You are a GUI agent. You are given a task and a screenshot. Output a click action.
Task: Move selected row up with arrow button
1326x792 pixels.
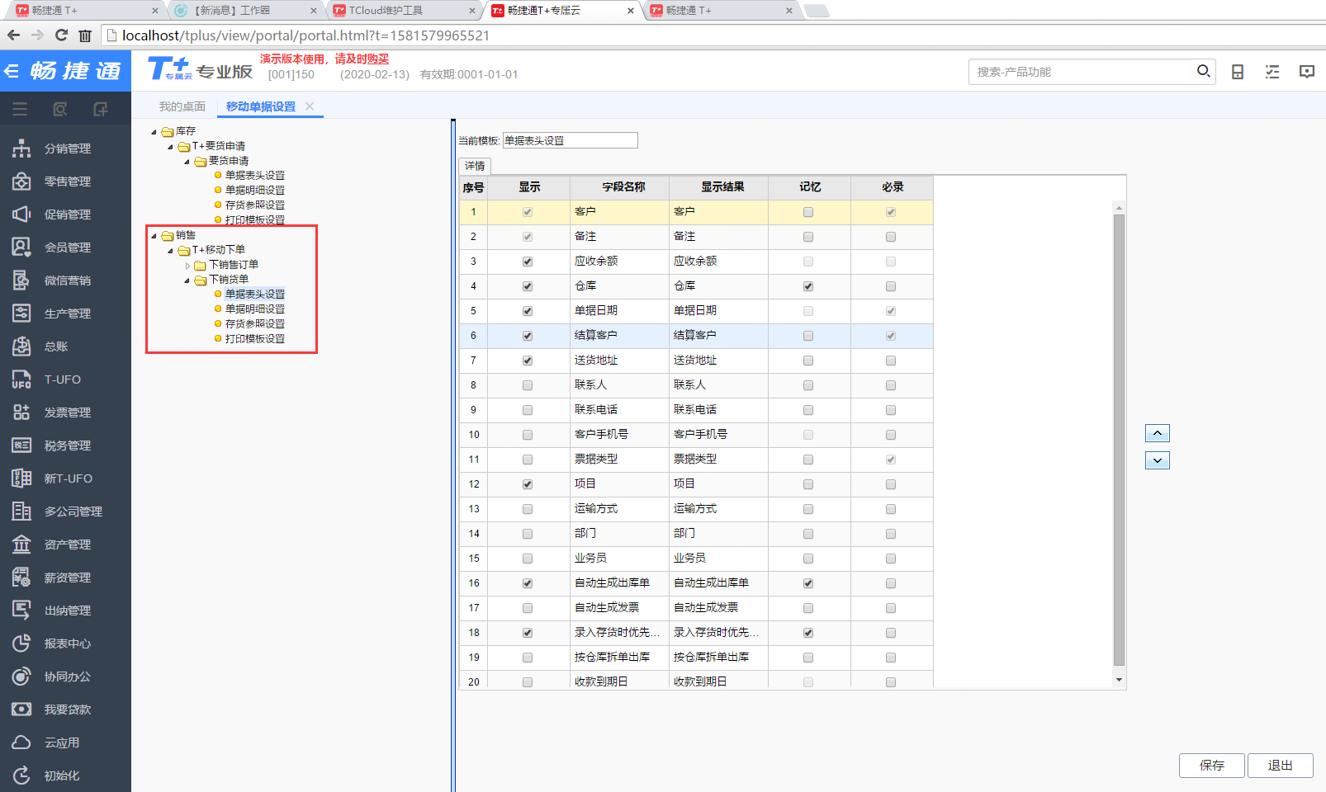coord(1158,433)
